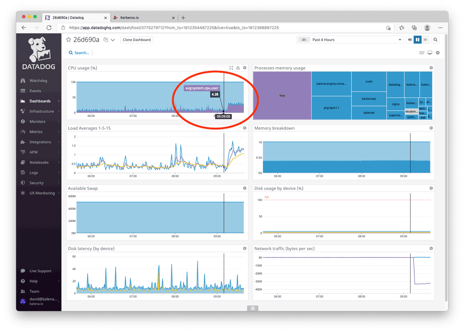The height and width of the screenshot is (332, 464).
Task: Click the gear icon on Network traffic widget
Action: click(431, 248)
